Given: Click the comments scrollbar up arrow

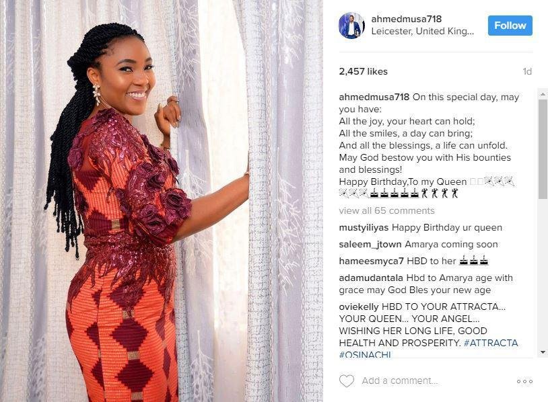Looking at the screenshot, I should [543, 94].
